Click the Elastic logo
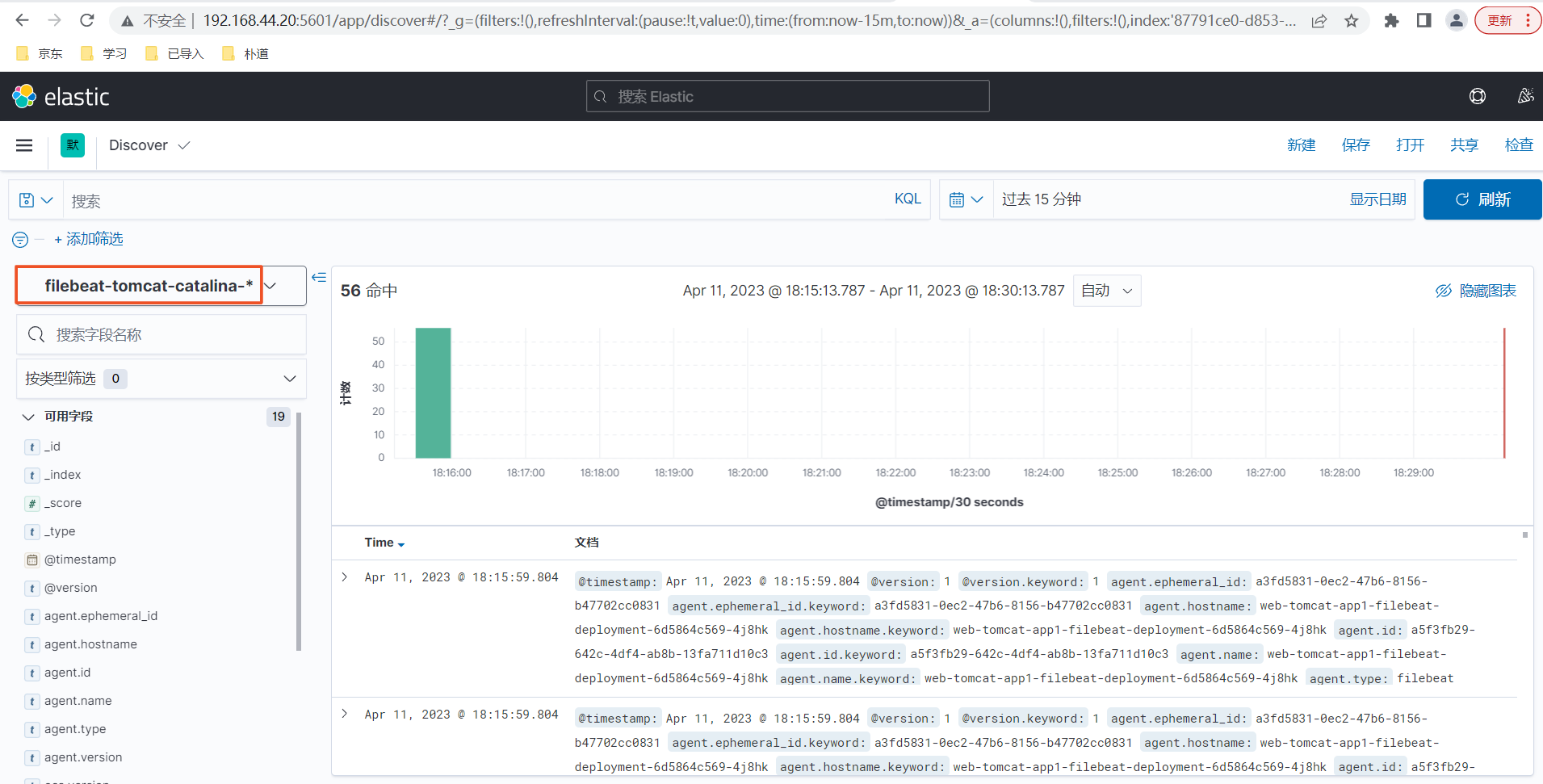The height and width of the screenshot is (784, 1543). (61, 97)
